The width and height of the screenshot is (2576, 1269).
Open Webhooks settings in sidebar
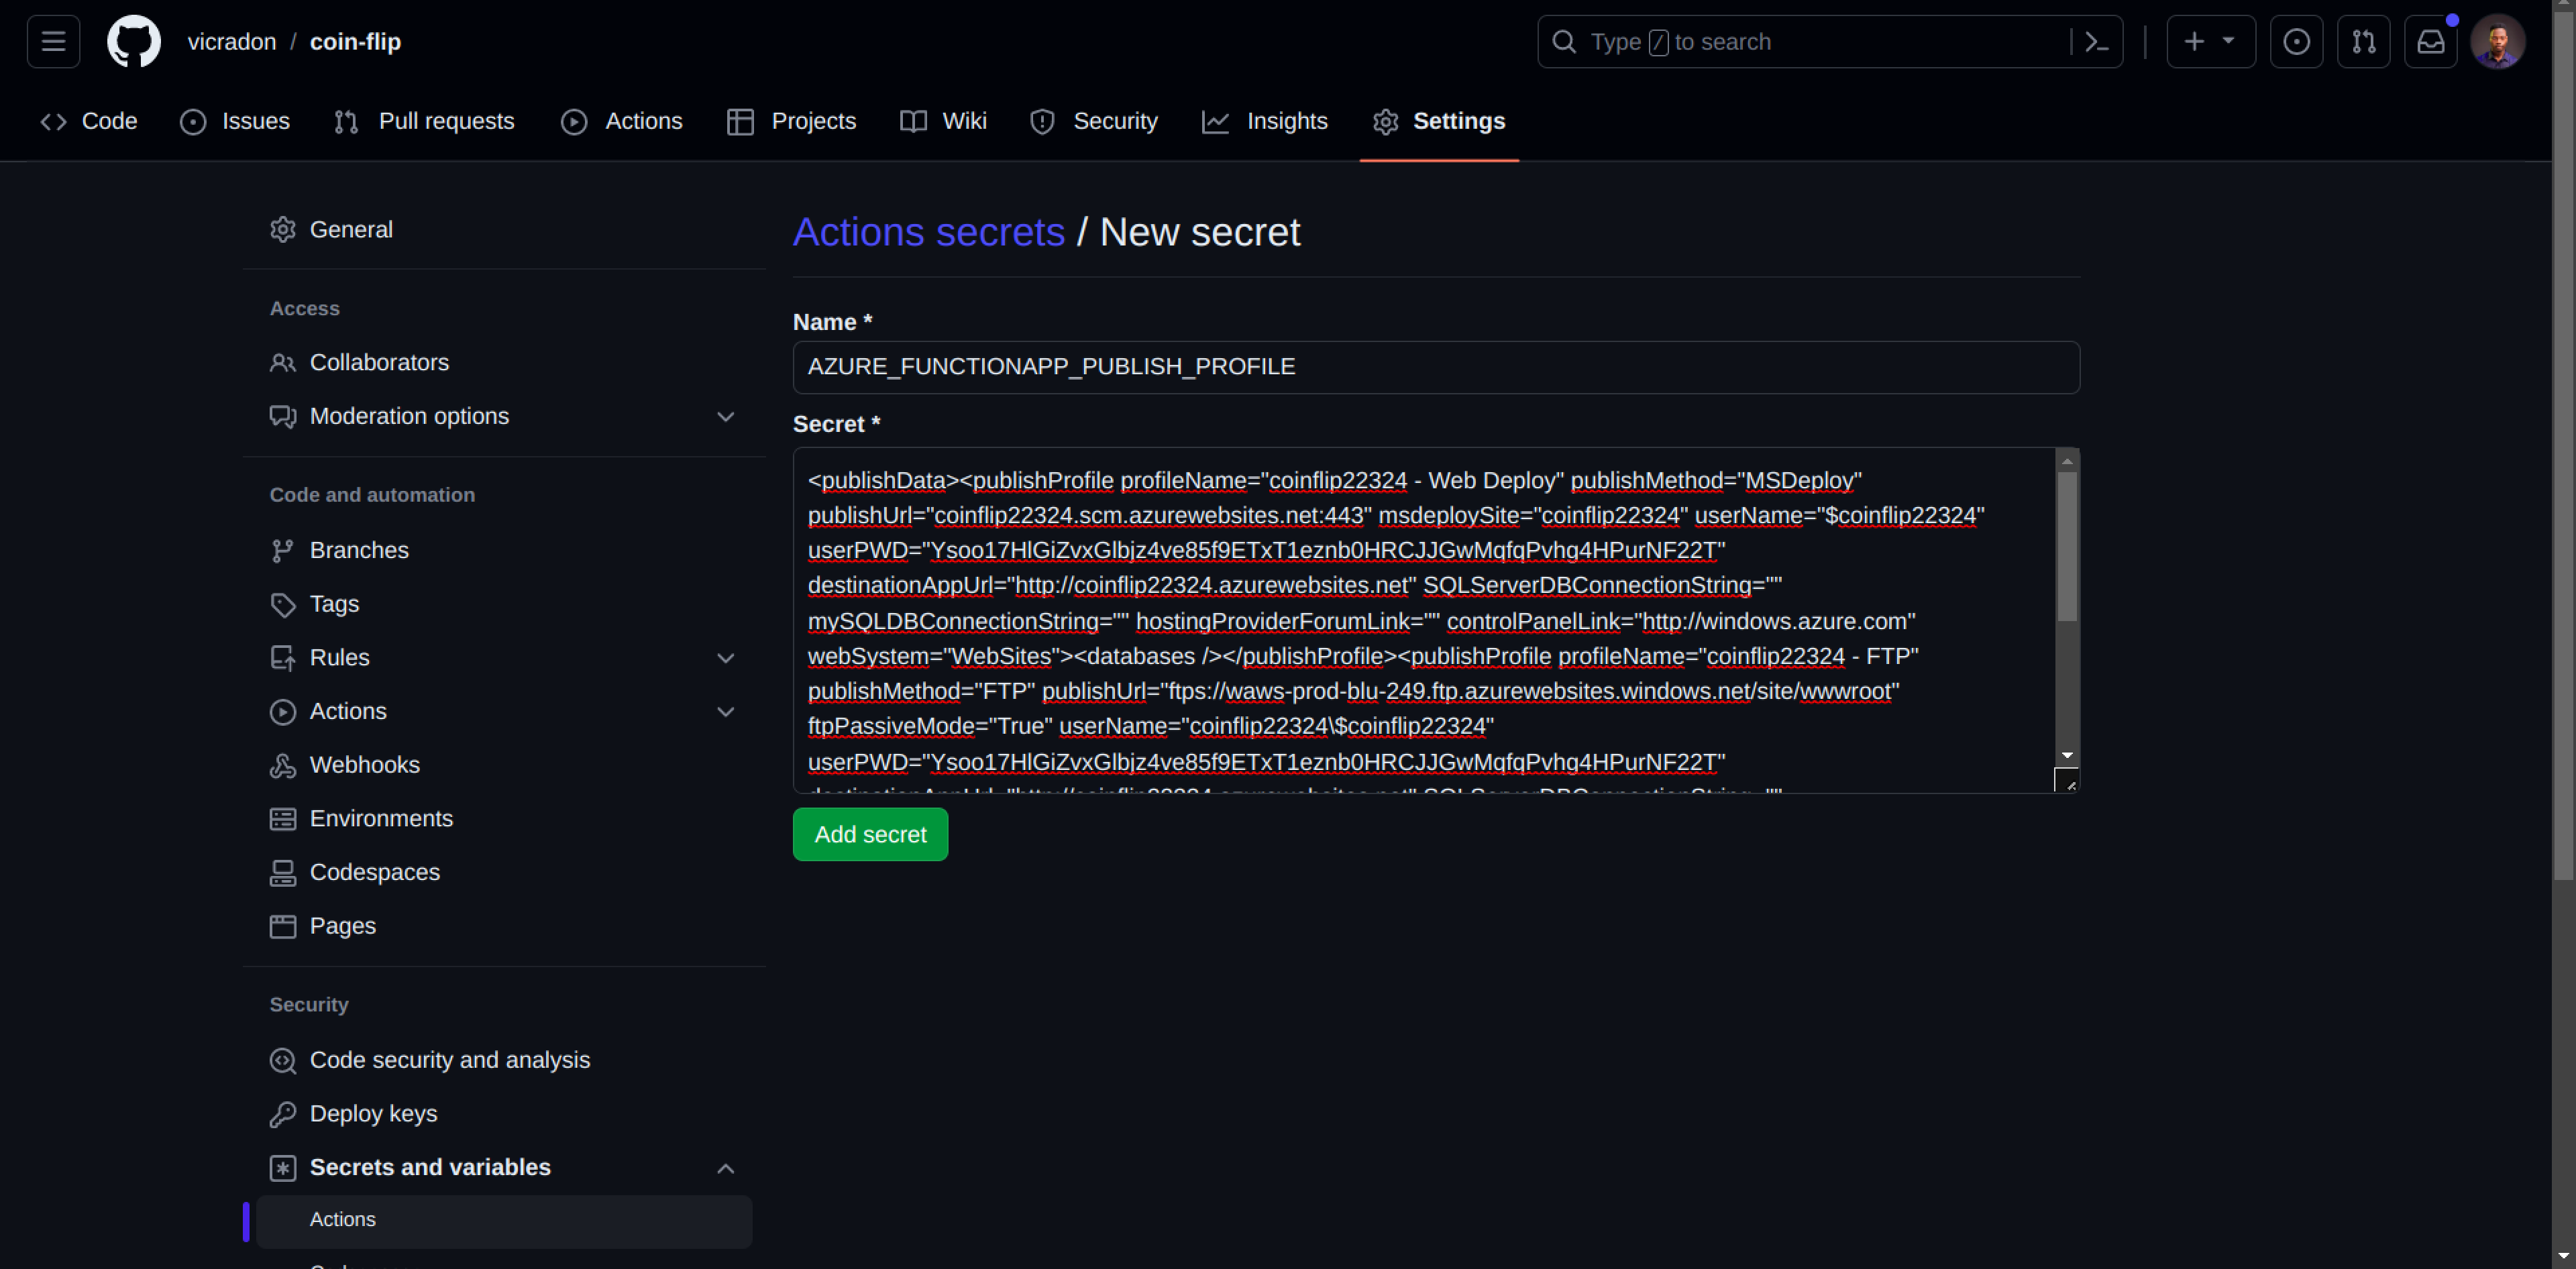[x=364, y=765]
